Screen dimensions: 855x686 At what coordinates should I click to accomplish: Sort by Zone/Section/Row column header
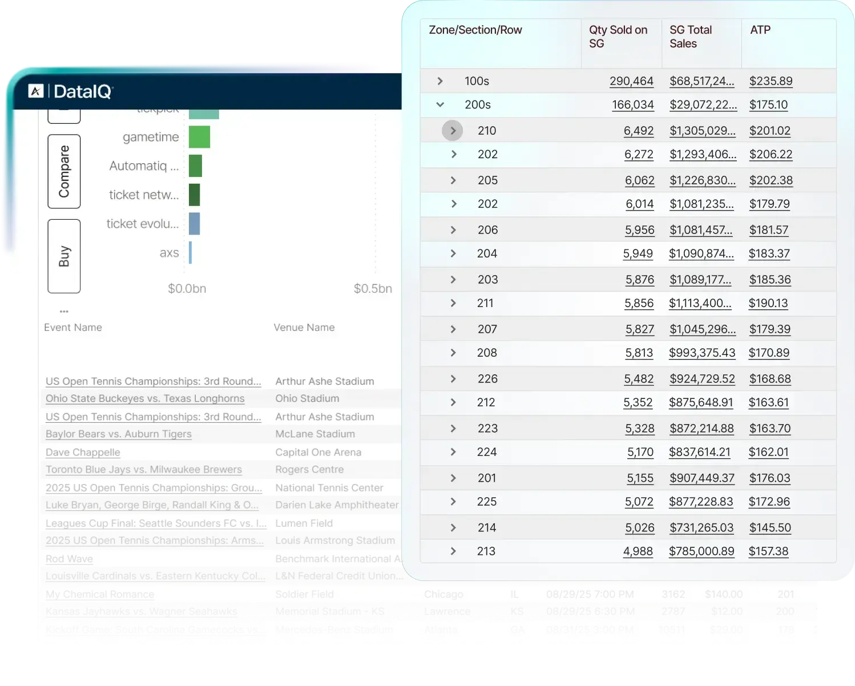(475, 30)
